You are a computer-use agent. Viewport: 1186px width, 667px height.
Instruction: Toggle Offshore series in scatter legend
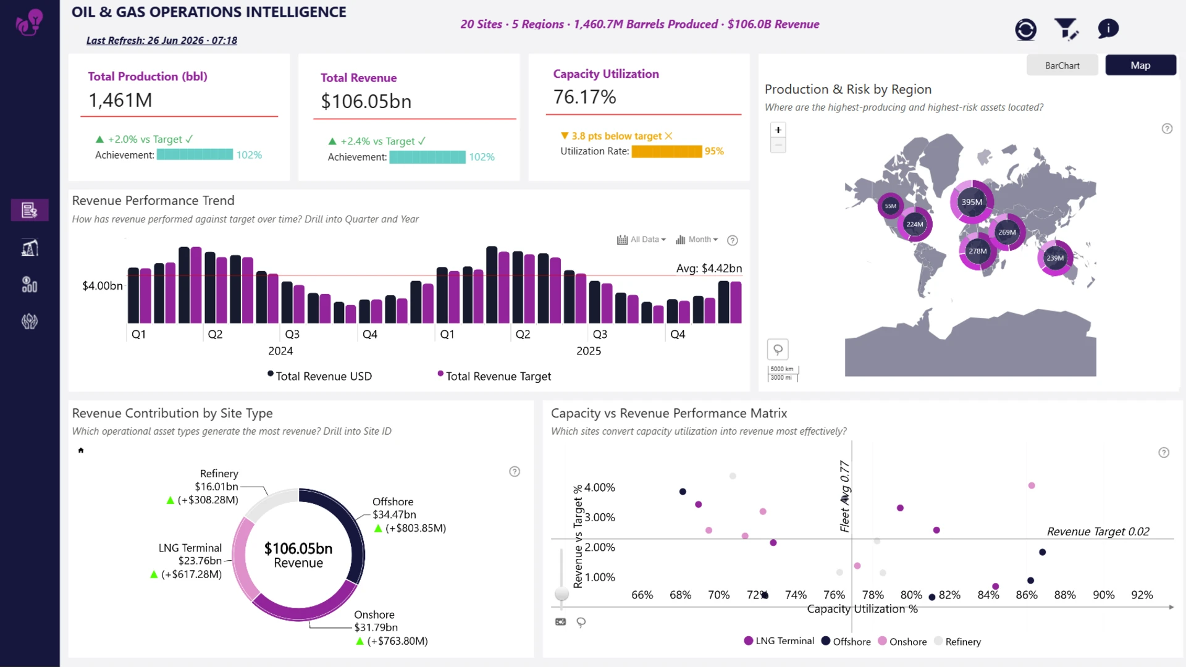846,642
